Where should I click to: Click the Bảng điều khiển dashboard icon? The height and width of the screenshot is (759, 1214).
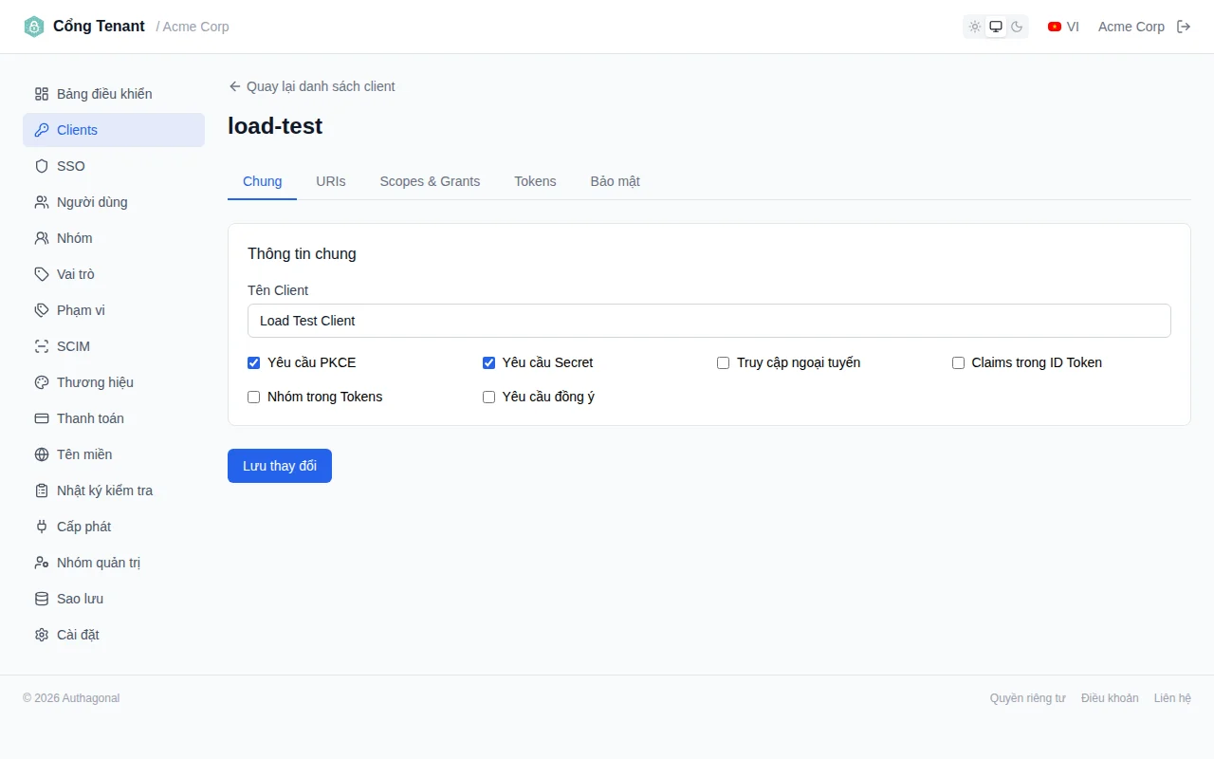tap(42, 94)
